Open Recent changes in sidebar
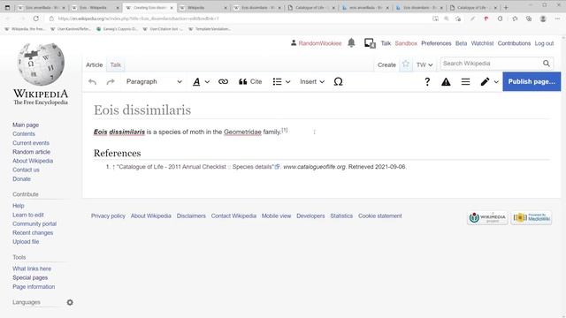 (x=33, y=232)
